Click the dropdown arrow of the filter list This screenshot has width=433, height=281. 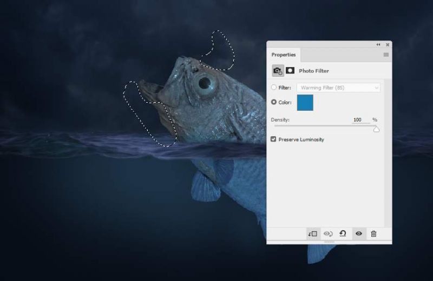(x=376, y=88)
